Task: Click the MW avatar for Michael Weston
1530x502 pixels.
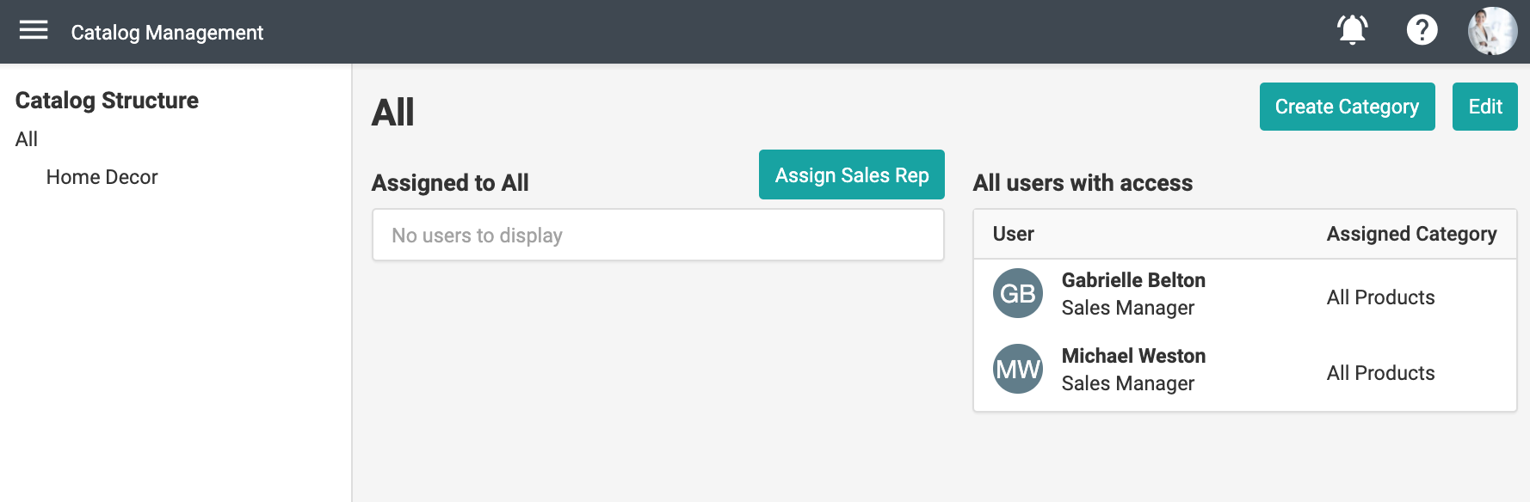Action: click(x=1018, y=370)
